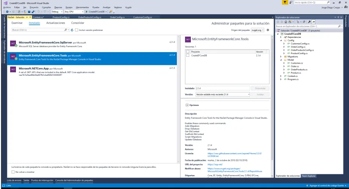Viewport: 349px width, 189px height.
Task: Click the Visual Studio logo icon
Action: 5,3
